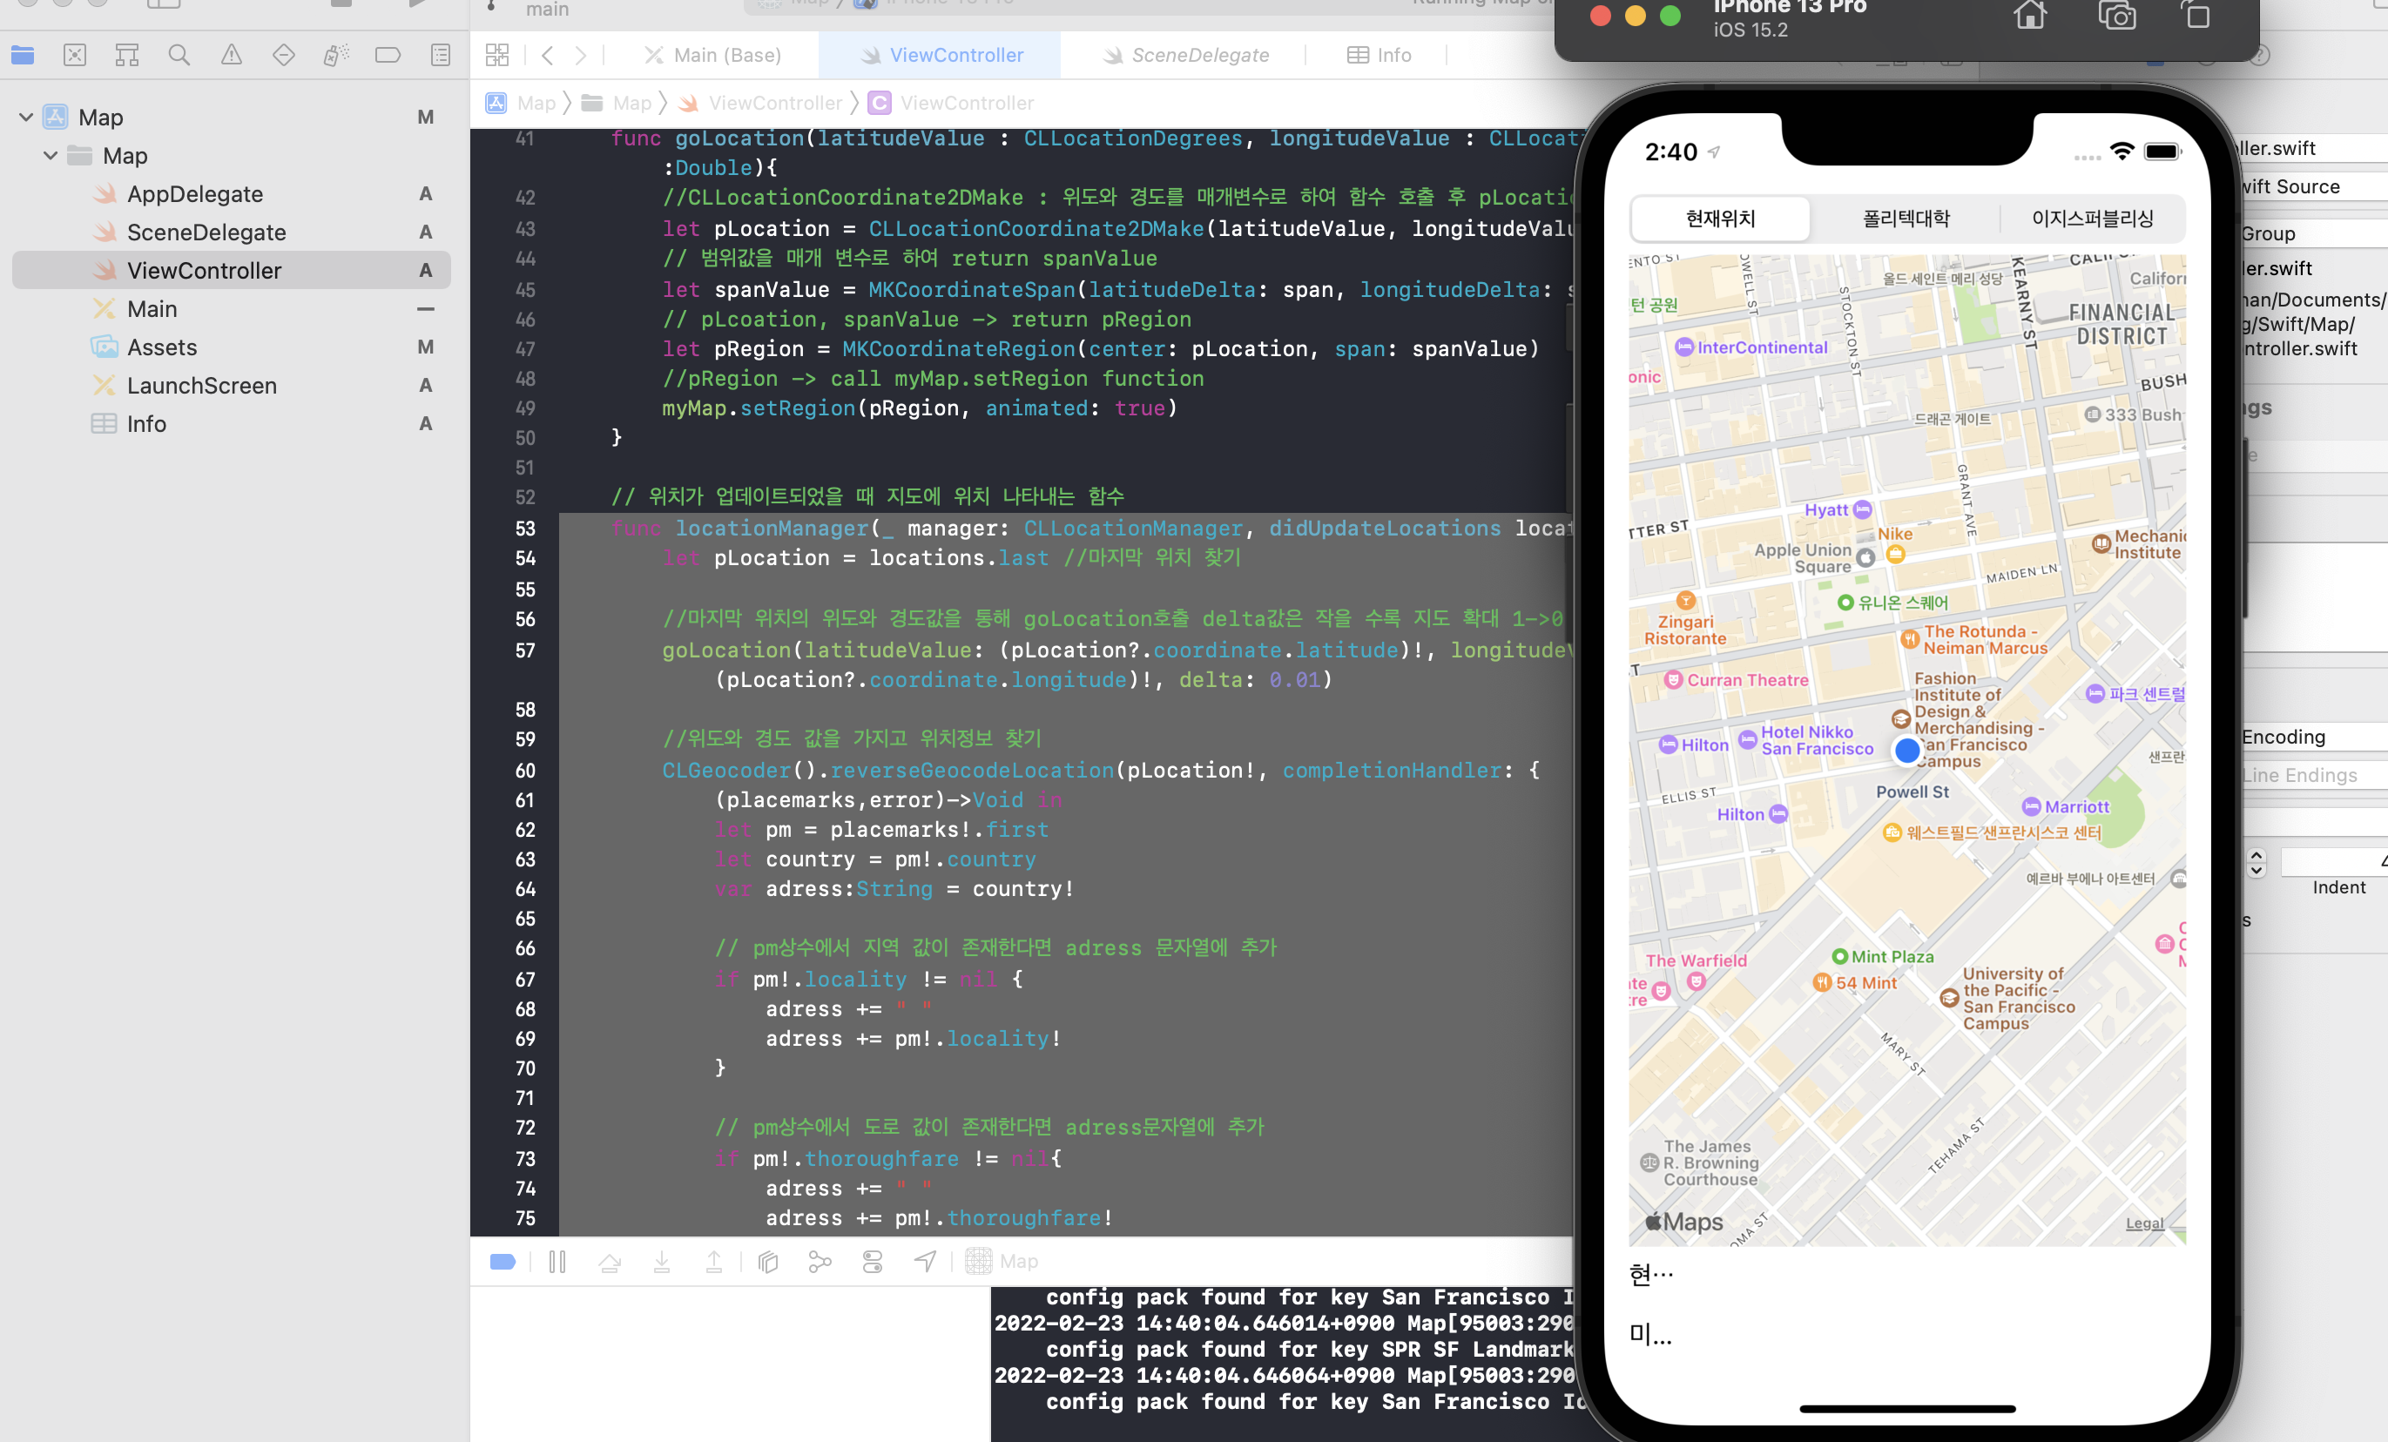Select 폴리텍대학 segment in simulator
Image resolution: width=2388 pixels, height=1442 pixels.
click(1906, 219)
